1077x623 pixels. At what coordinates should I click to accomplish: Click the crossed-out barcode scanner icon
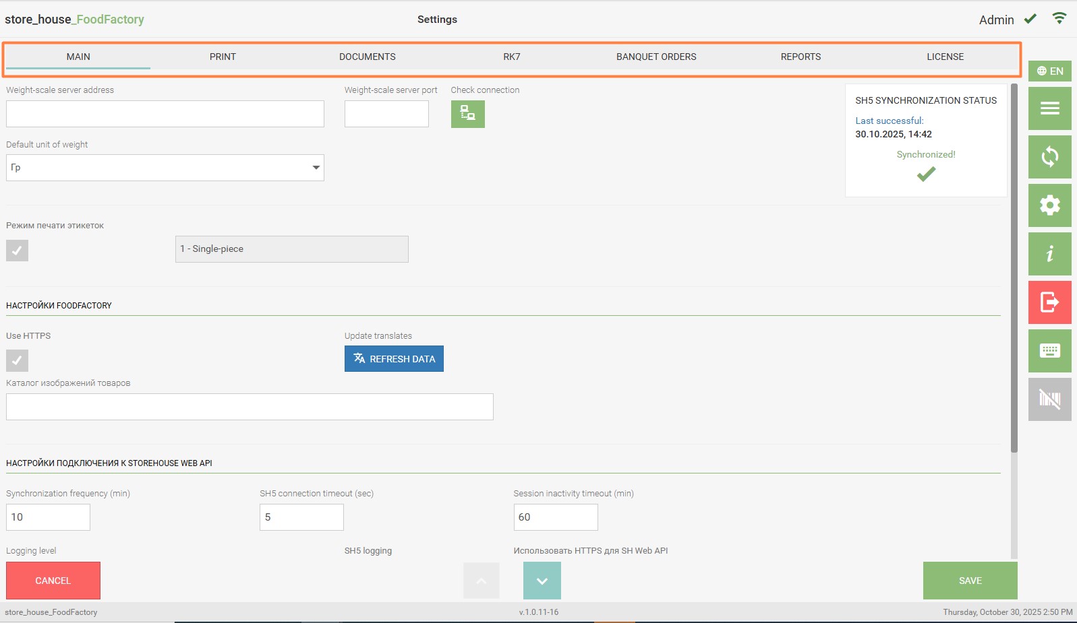tap(1049, 399)
